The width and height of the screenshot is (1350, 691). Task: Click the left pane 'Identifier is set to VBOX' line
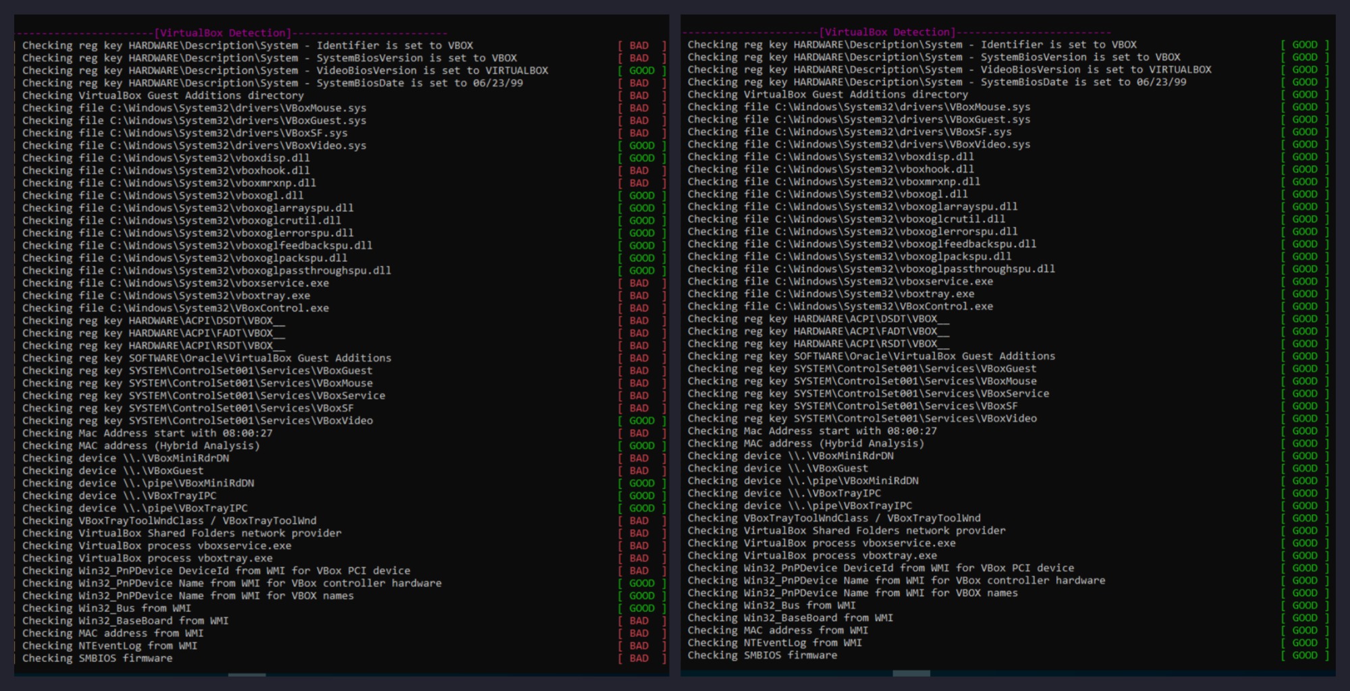tap(248, 45)
